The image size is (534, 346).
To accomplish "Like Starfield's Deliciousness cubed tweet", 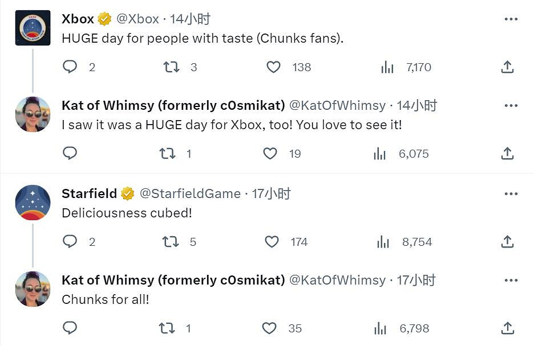I will (x=272, y=242).
